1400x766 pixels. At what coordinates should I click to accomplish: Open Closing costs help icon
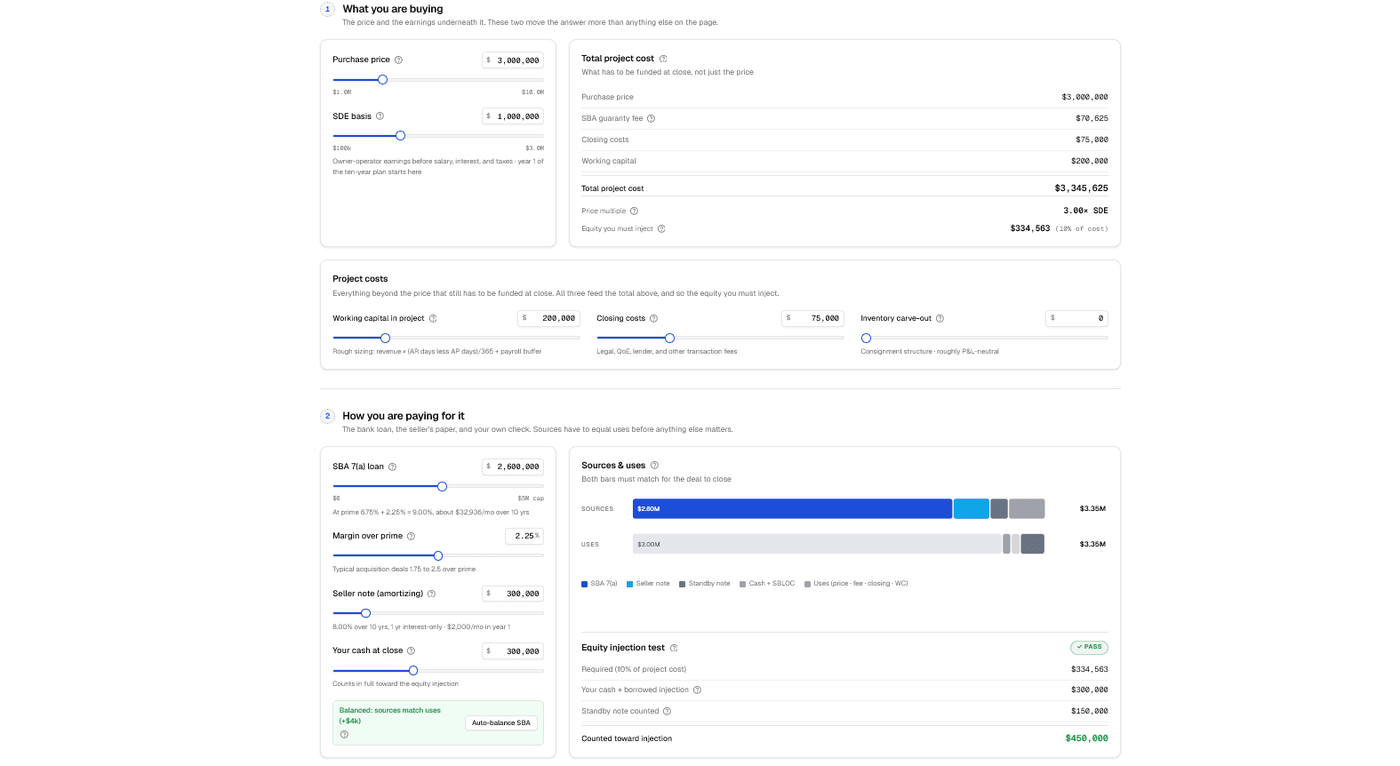coord(653,318)
